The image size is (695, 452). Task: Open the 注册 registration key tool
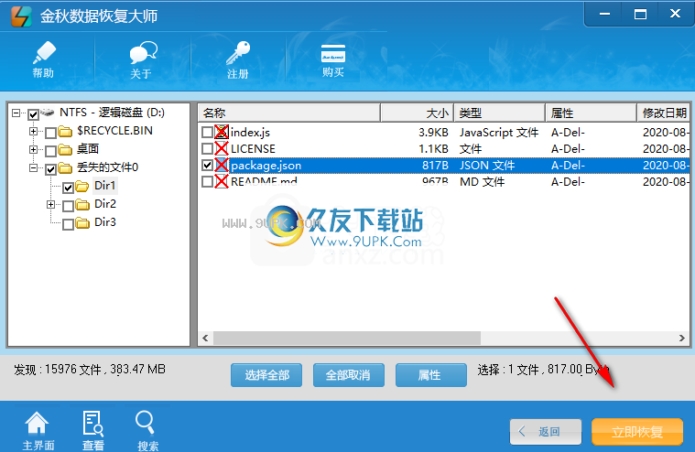pos(238,60)
